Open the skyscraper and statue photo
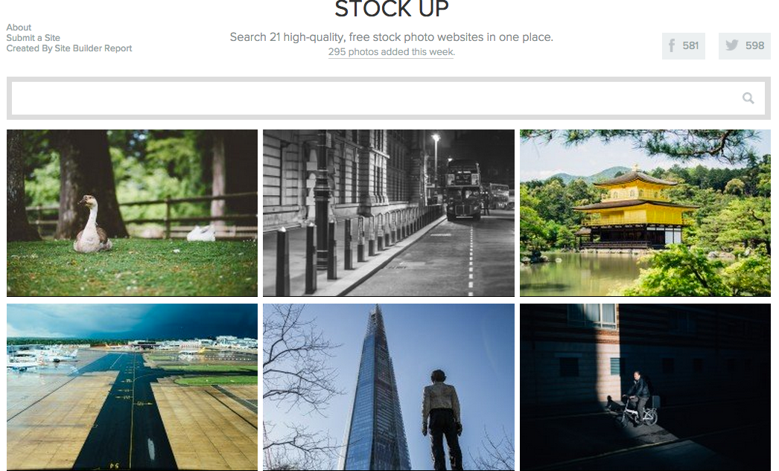The width and height of the screenshot is (779, 471). click(x=389, y=387)
